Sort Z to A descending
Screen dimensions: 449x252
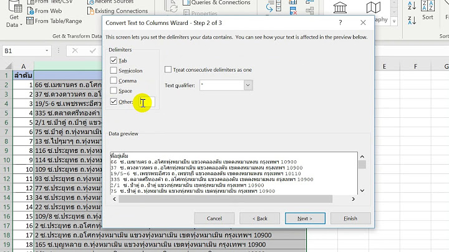pos(412,20)
